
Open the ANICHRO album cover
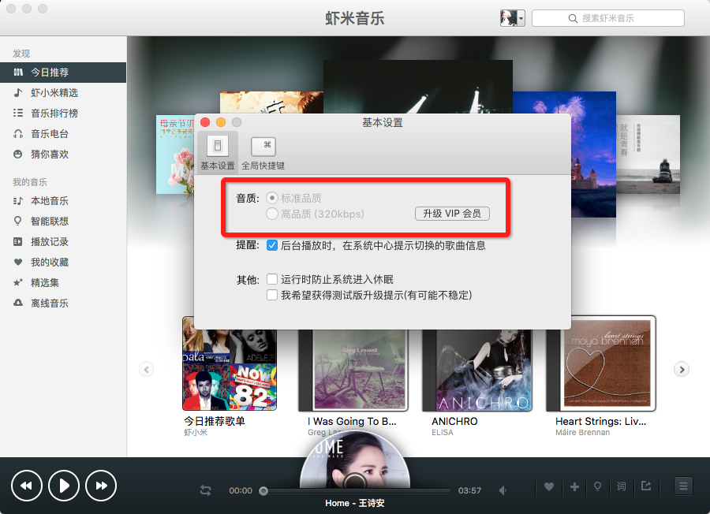coord(477,370)
